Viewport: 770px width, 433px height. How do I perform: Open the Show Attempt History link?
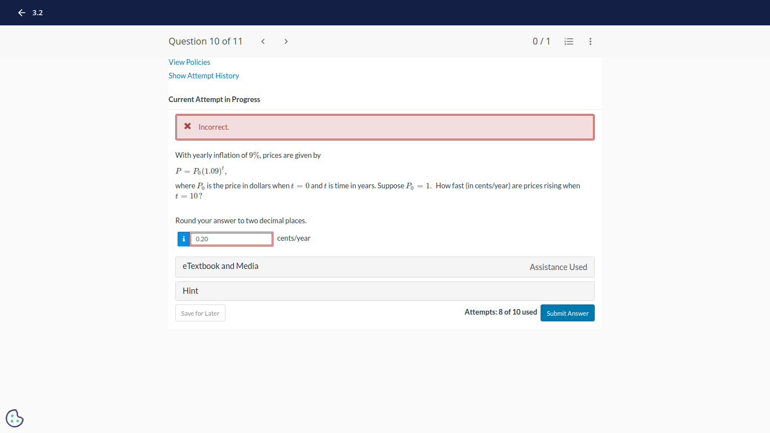[203, 76]
